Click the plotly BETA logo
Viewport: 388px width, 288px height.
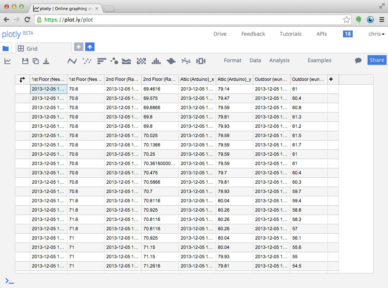coord(17,34)
